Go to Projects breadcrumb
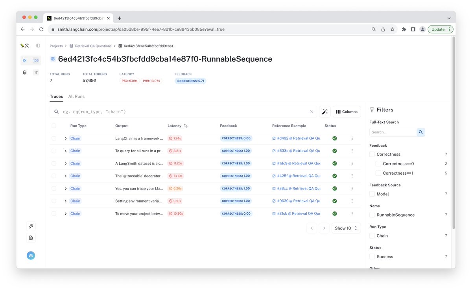Screen dimensions: 472x290 coord(56,46)
